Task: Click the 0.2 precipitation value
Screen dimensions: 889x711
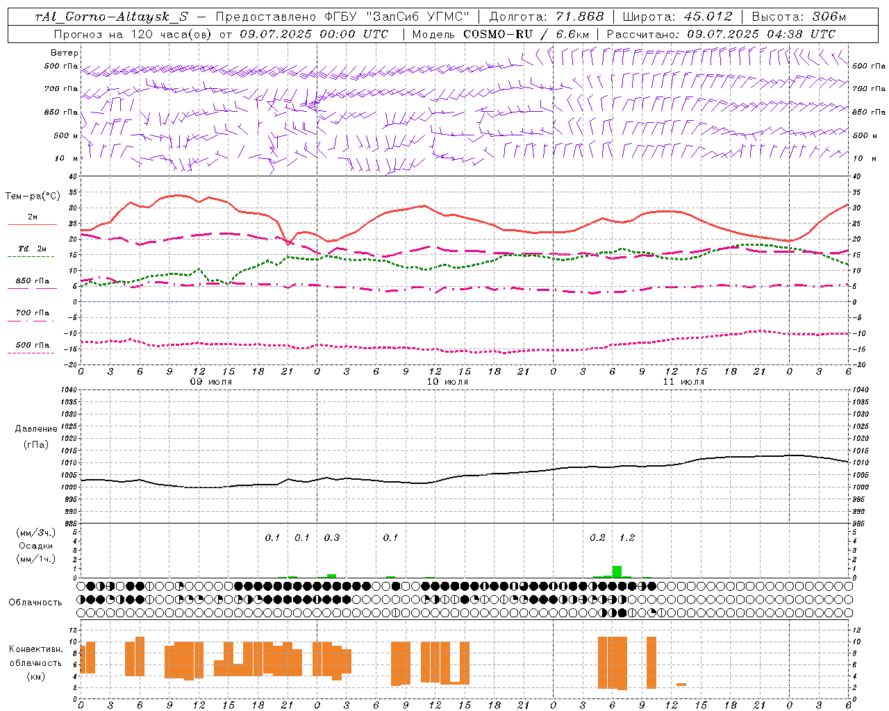Action: pyautogui.click(x=597, y=537)
